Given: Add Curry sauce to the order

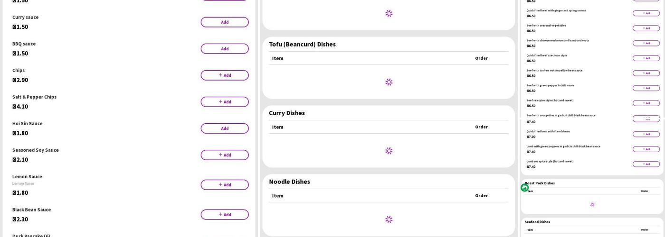Looking at the screenshot, I should click(x=224, y=22).
